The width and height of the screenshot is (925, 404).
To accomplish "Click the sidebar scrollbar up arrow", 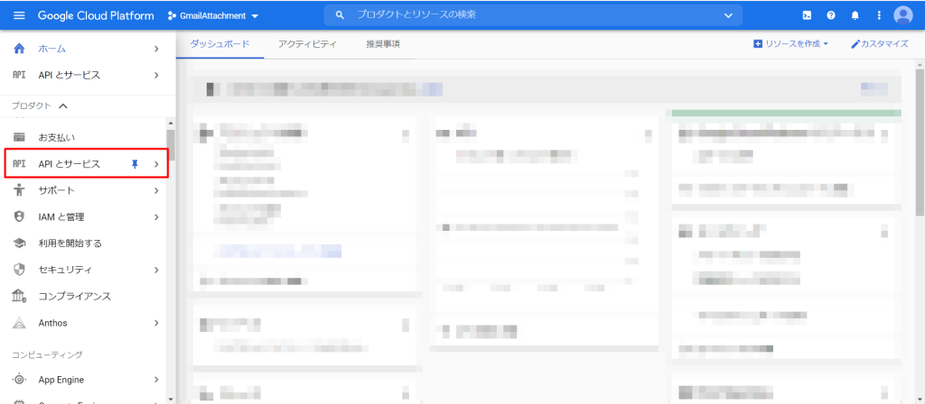I will click(171, 123).
